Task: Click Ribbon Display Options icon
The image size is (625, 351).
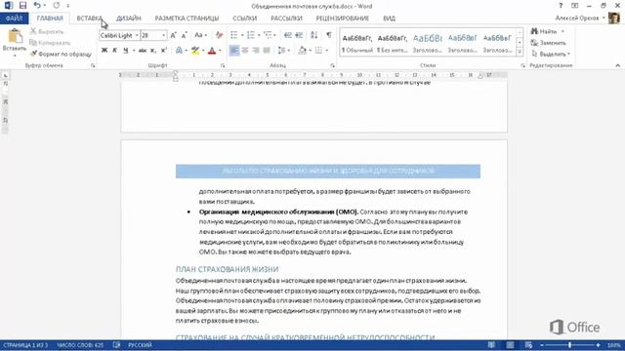Action: point(574,6)
